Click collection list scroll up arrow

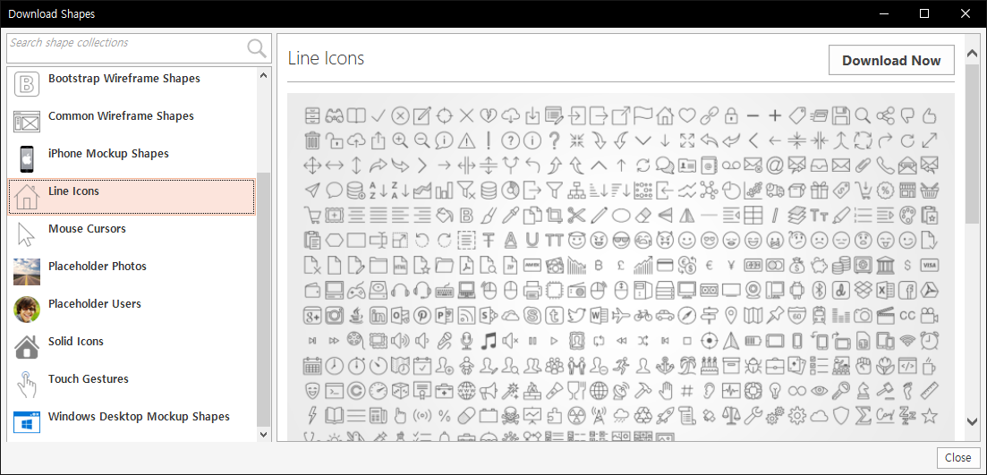(264, 75)
